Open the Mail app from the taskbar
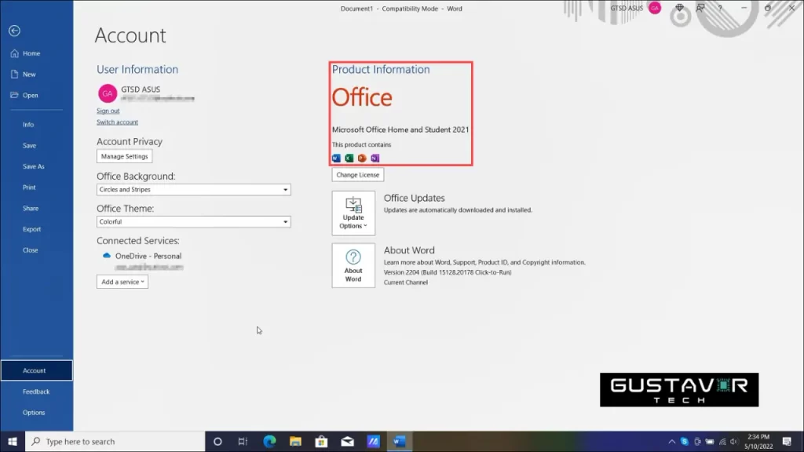This screenshot has width=804, height=452. click(x=347, y=442)
